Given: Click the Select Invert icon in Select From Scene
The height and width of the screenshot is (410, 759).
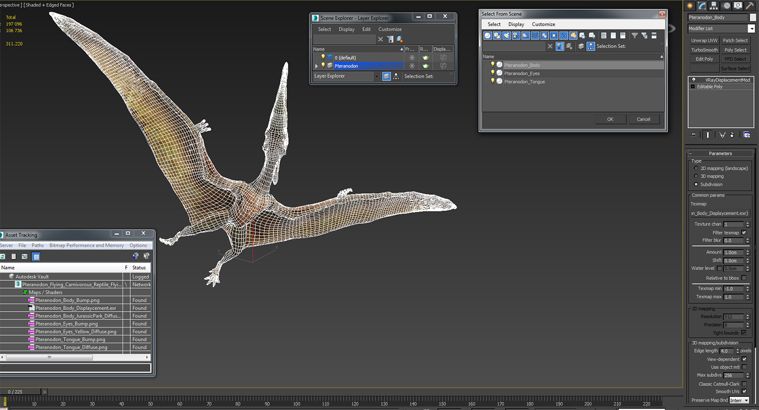Looking at the screenshot, I should click(623, 35).
